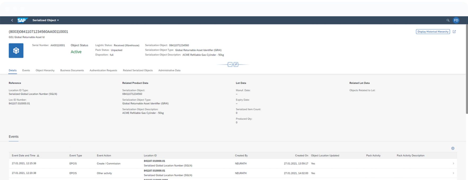Switch to the Business Documents tab

pos(72,70)
